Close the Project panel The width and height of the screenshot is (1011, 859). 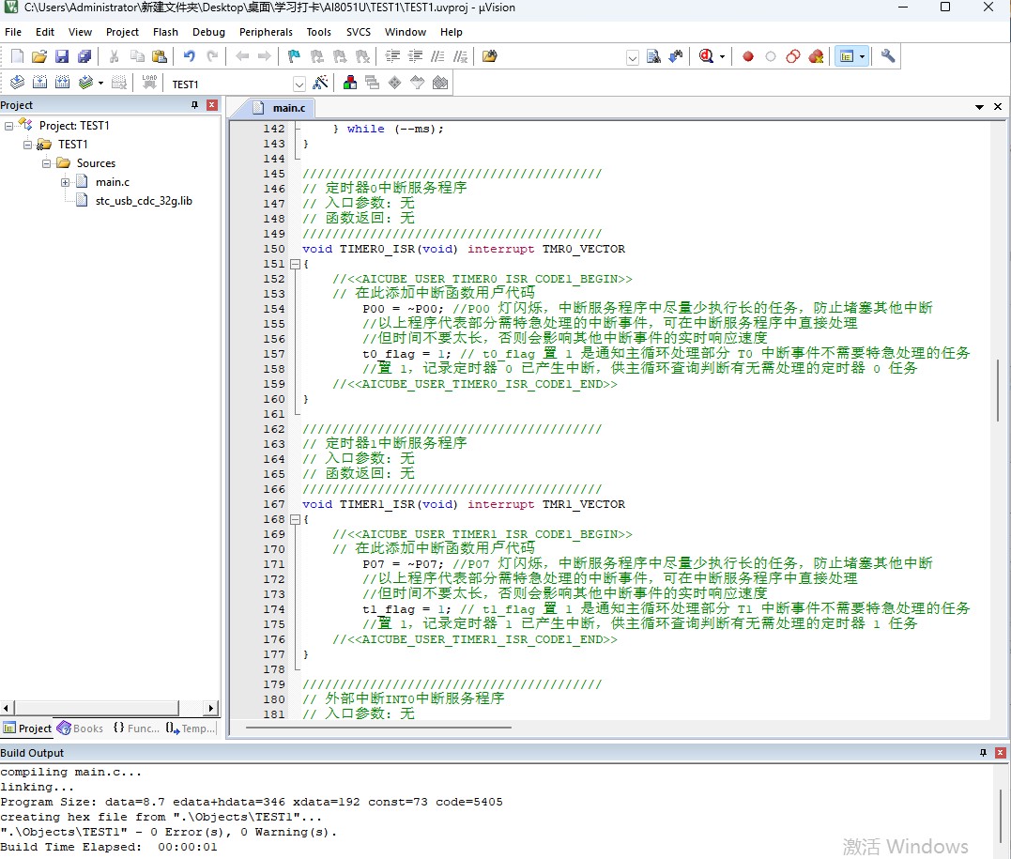tap(212, 105)
